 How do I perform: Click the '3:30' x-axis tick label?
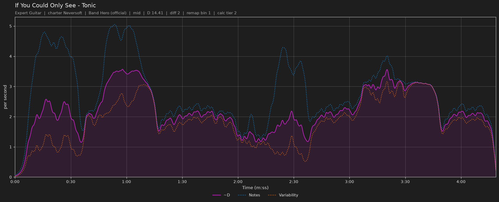(x=405, y=182)
